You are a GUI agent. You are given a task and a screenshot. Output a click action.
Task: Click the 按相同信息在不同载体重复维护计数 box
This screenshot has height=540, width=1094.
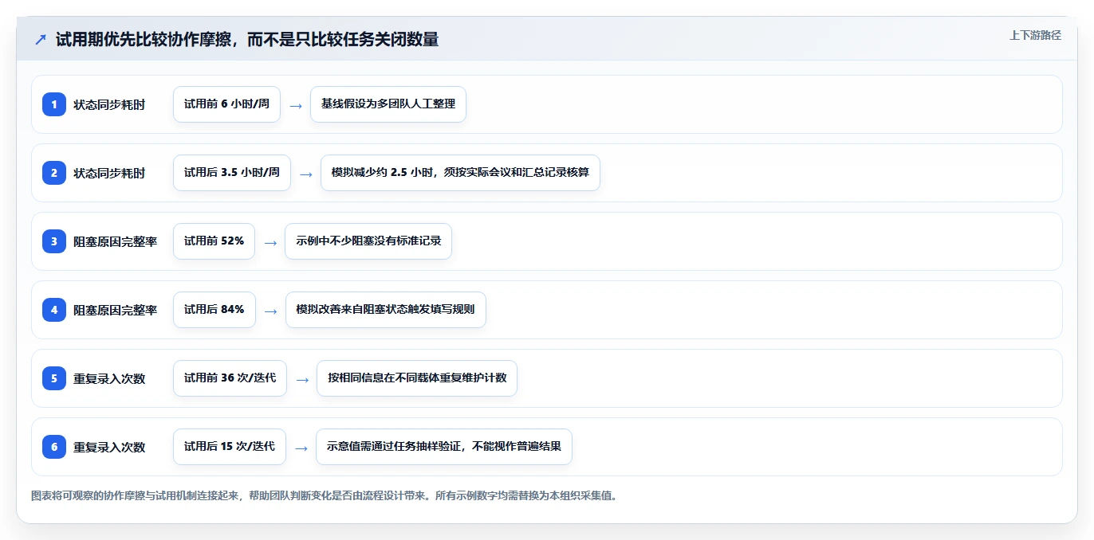click(x=417, y=378)
